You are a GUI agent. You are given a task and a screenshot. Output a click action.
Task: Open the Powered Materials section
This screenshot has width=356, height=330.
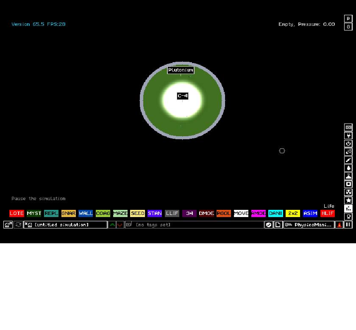(x=348, y=144)
